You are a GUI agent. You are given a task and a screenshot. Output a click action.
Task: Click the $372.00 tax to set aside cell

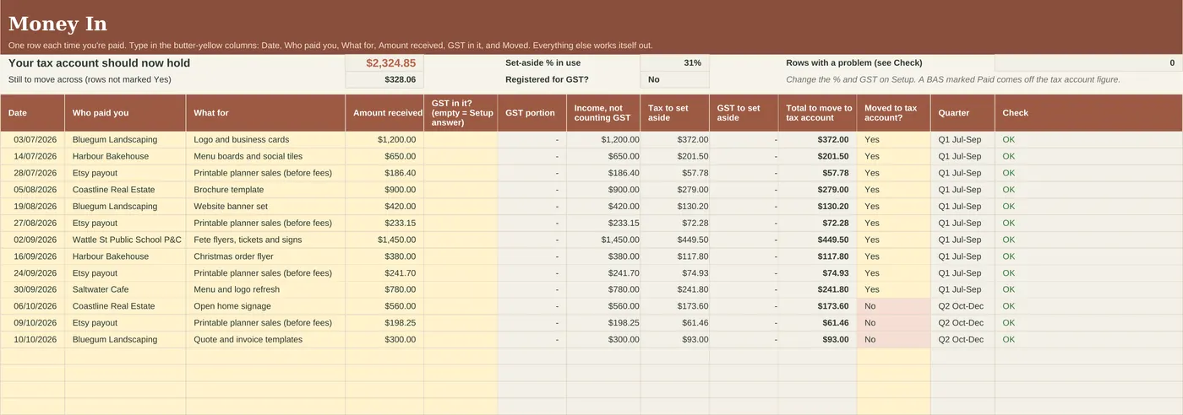674,140
